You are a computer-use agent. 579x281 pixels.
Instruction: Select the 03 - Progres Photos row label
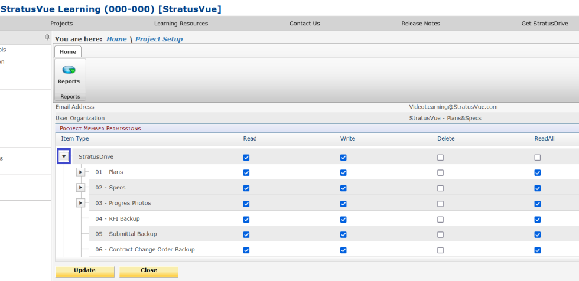123,203
